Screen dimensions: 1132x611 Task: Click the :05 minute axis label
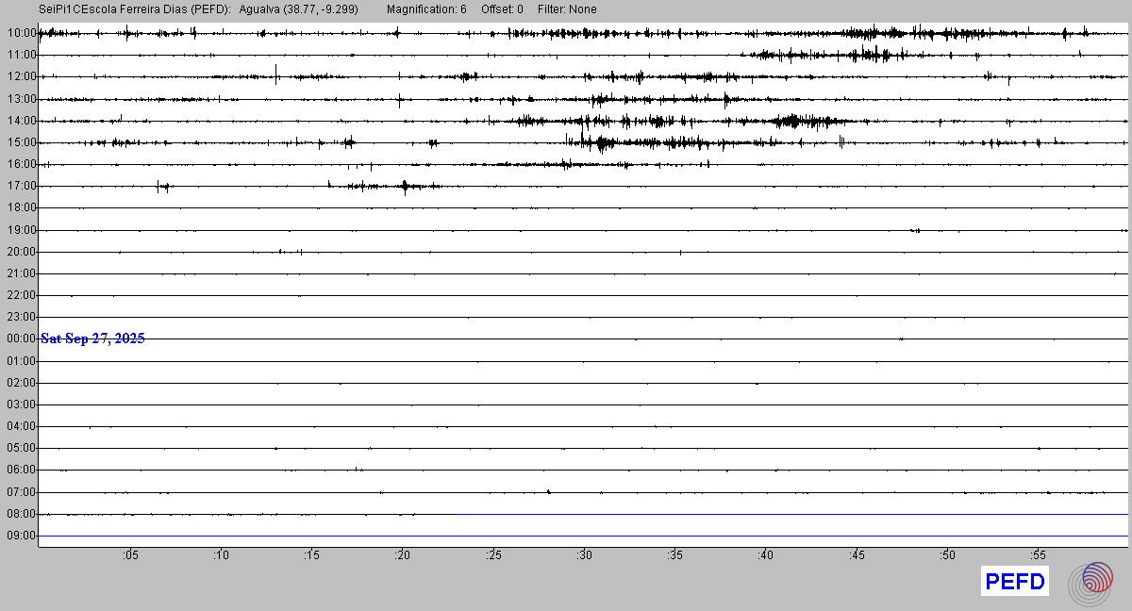coord(129,555)
